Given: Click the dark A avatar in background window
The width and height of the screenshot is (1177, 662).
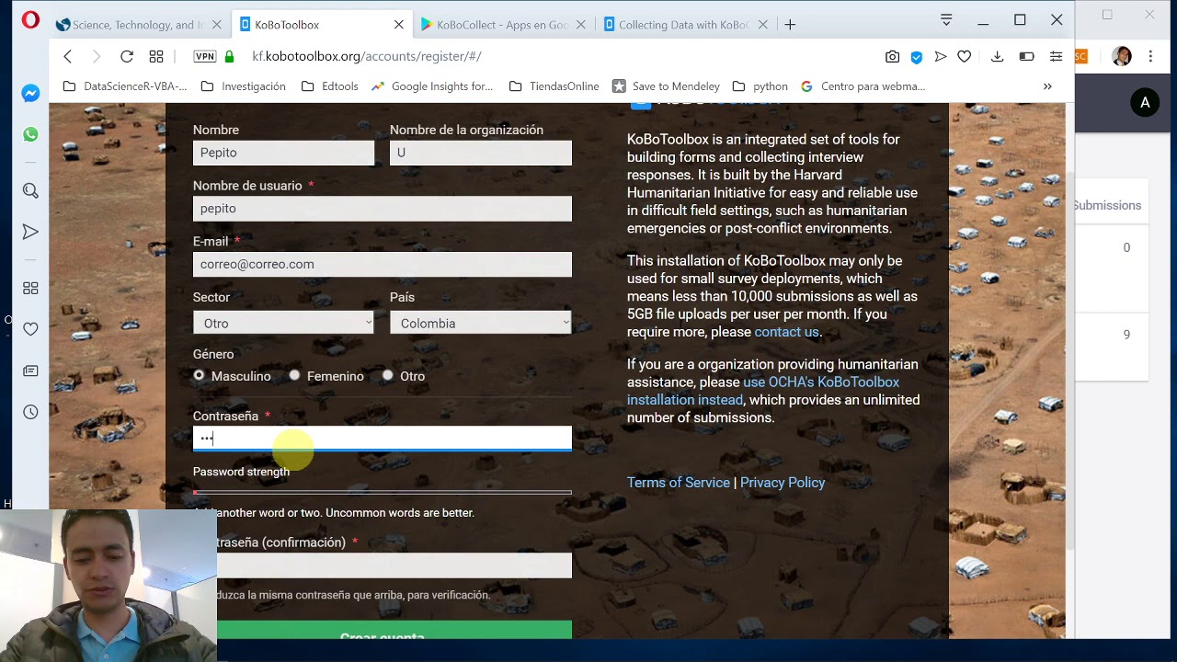Looking at the screenshot, I should coord(1145,103).
